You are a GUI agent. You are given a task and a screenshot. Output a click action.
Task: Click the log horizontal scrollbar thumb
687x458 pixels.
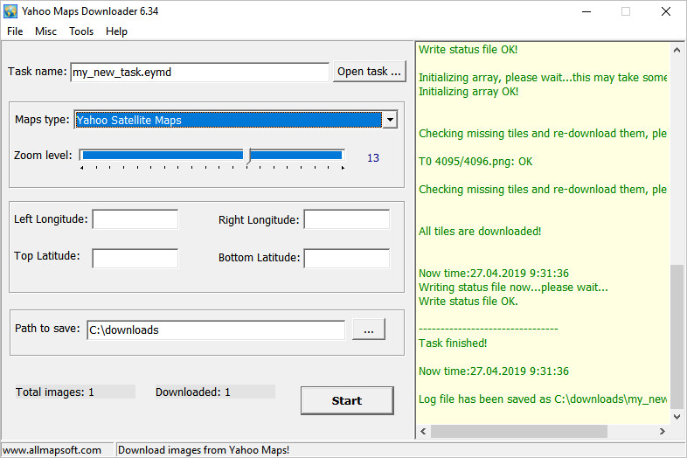[x=519, y=431]
